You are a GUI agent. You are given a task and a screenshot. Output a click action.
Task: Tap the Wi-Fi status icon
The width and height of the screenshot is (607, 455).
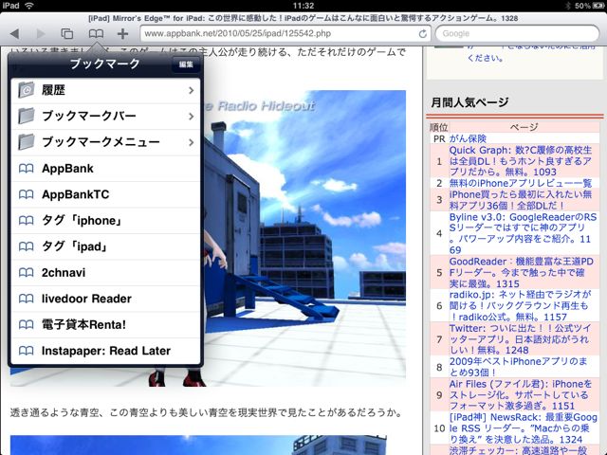point(29,6)
